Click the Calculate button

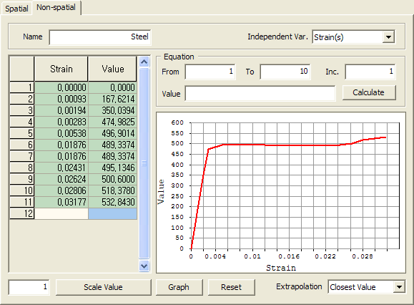tap(368, 92)
